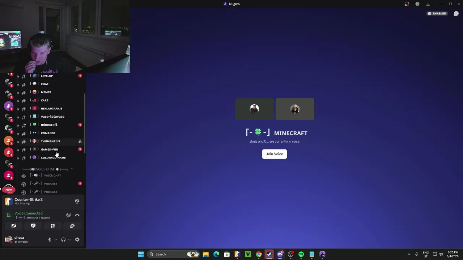
Task: Open the headphones output options dropdown
Action: (x=69, y=239)
